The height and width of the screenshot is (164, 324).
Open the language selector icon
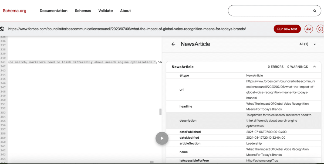[309, 29]
